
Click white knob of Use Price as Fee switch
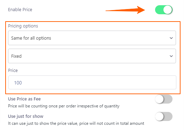point(159,99)
